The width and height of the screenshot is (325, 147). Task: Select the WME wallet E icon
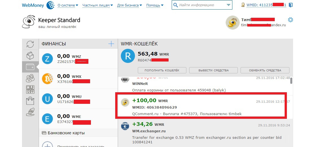(47, 119)
